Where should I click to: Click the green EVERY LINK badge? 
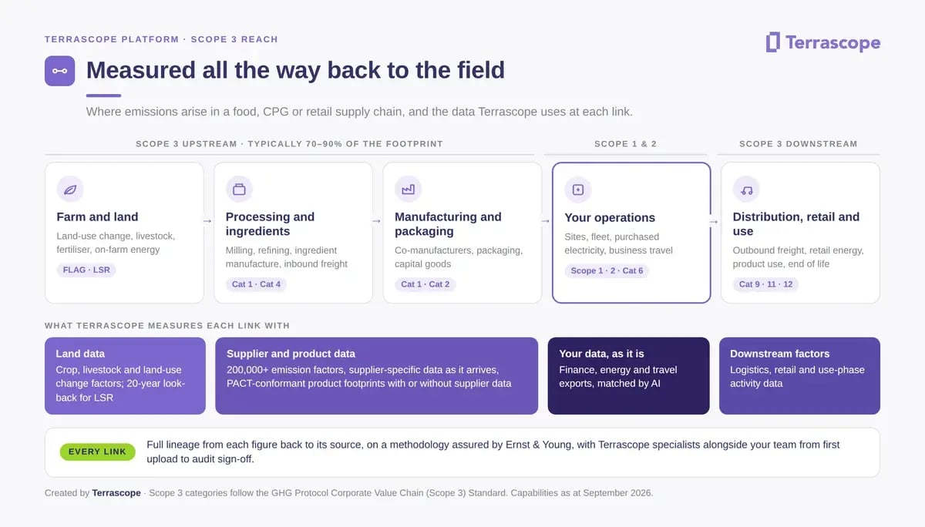[97, 451]
